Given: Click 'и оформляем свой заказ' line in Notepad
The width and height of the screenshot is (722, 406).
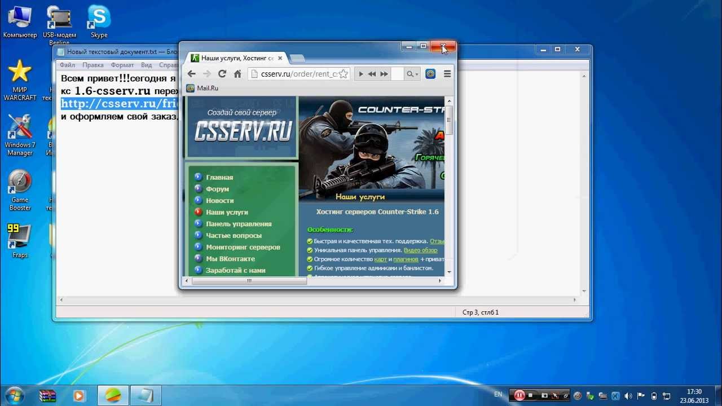Looking at the screenshot, I should [120, 117].
